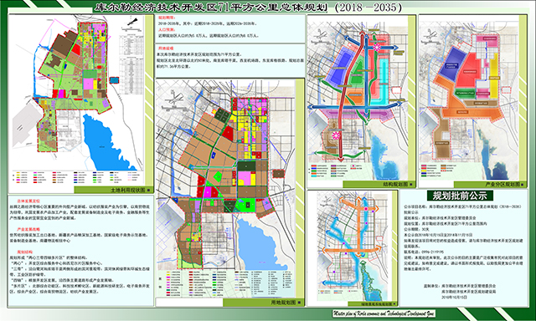This screenshot has width=536, height=321.
Task: Select the 土地利用现状图 caption label
Action: pos(128,190)
